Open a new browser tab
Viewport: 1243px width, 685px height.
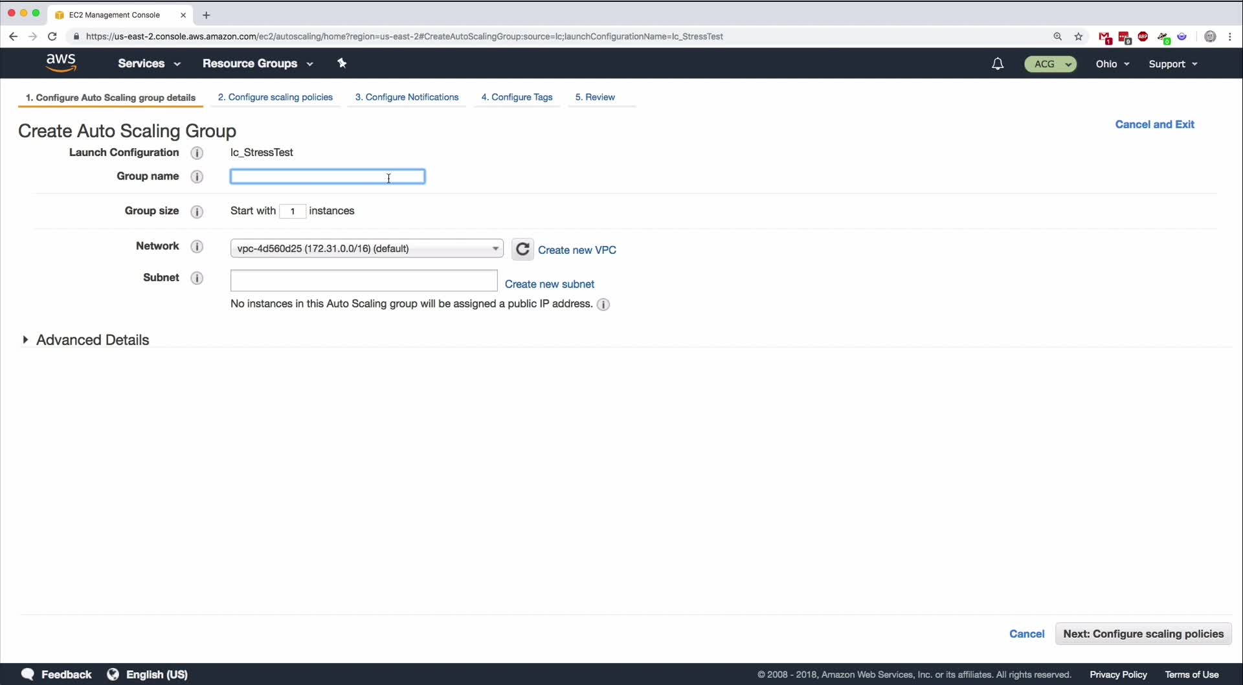207,15
